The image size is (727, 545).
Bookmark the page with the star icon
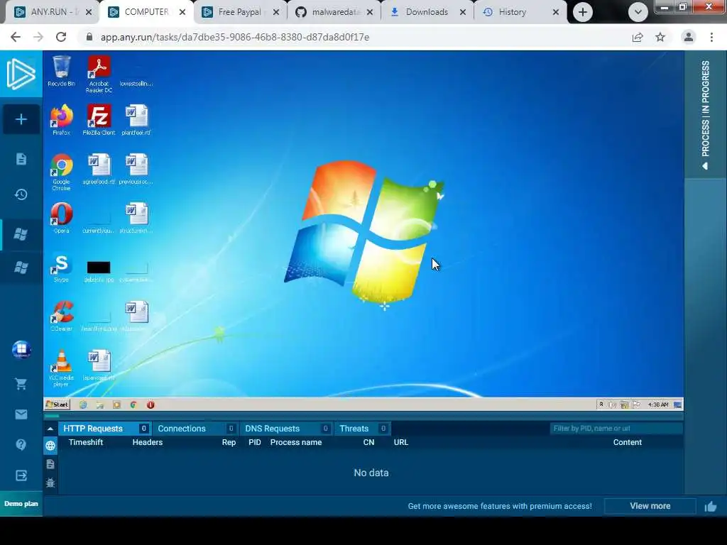660,37
